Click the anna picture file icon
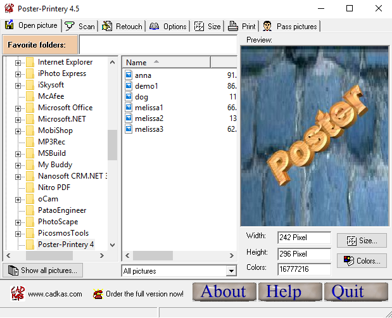 (129, 75)
